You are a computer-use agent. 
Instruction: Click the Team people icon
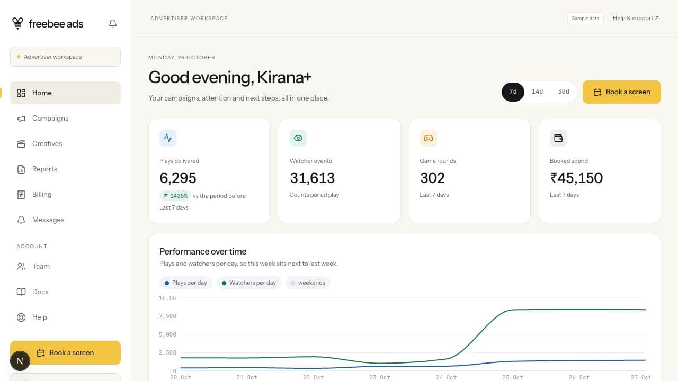point(21,267)
